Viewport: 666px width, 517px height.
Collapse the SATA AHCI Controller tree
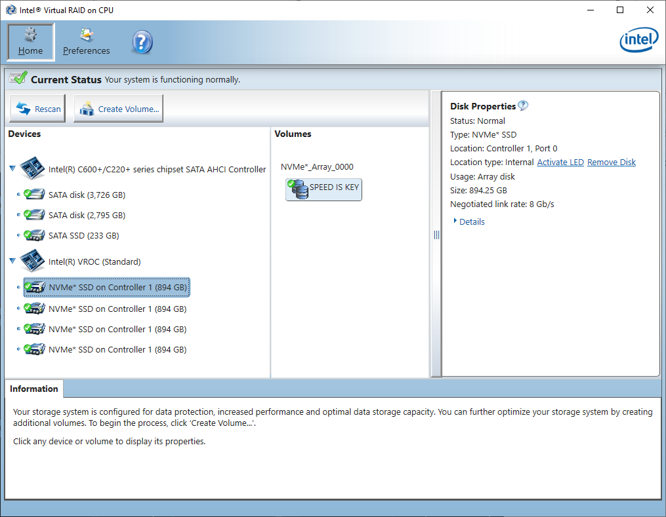[12, 169]
